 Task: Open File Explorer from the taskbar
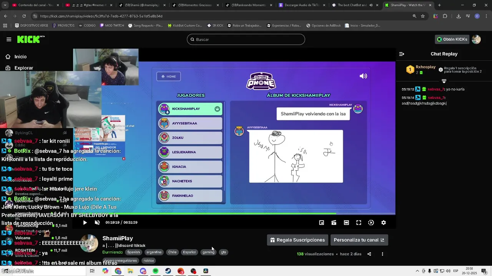[x=130, y=271]
